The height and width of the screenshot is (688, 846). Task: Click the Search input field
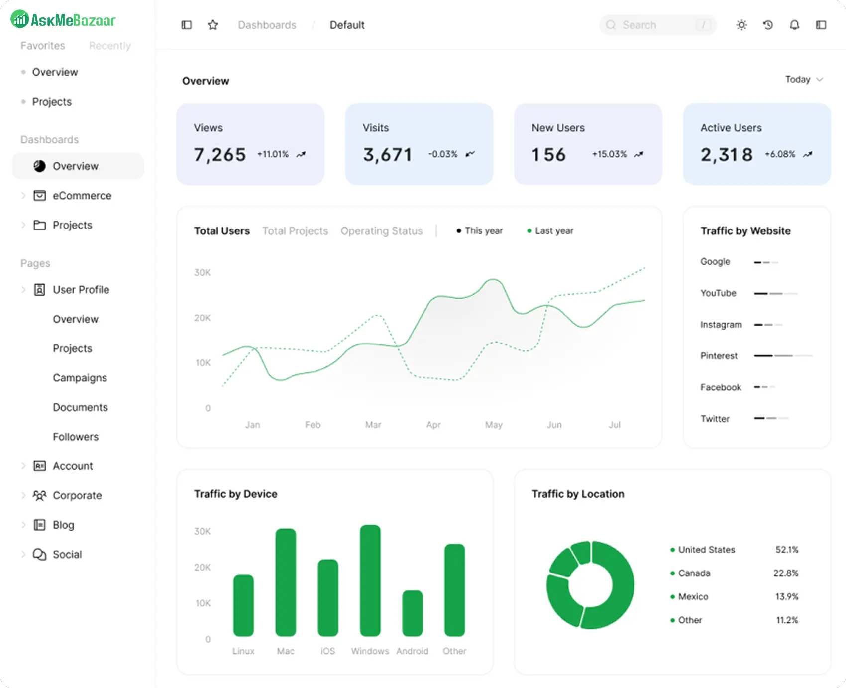(657, 25)
